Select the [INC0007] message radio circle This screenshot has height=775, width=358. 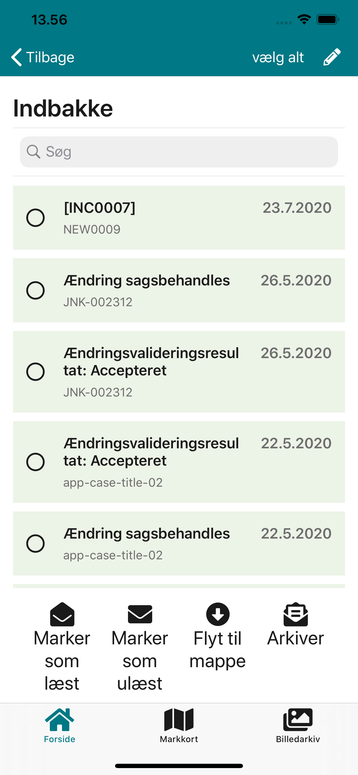point(35,217)
